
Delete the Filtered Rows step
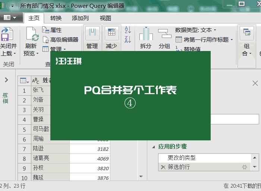[163, 167]
